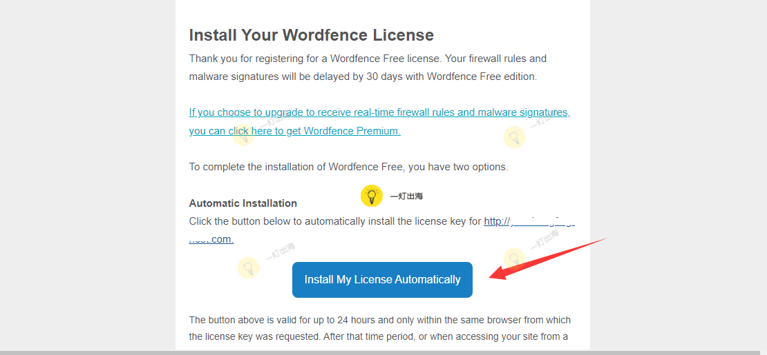Image resolution: width=767 pixels, height=355 pixels.
Task: Click the red arrow annotation
Action: click(x=548, y=258)
